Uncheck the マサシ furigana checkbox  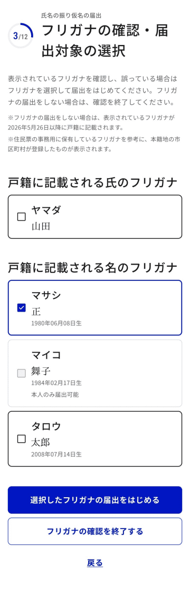click(x=21, y=308)
